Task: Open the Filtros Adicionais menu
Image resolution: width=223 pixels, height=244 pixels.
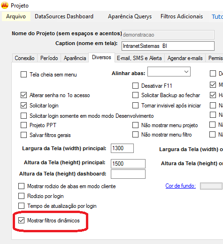Action: pyautogui.click(x=182, y=16)
